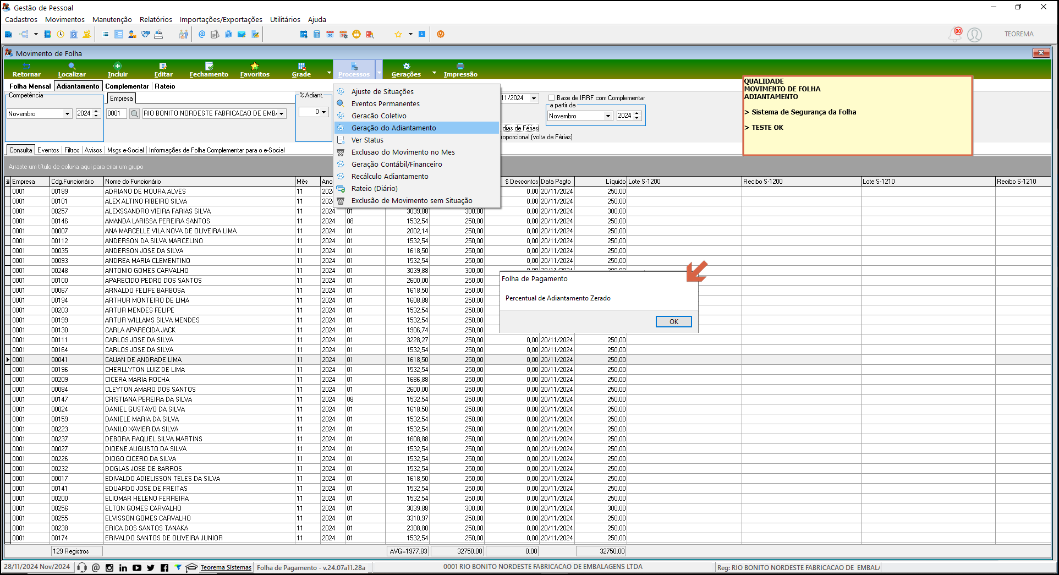Click the magnifier icon beside the Empresa code
This screenshot has height=575, width=1059.
click(134, 113)
